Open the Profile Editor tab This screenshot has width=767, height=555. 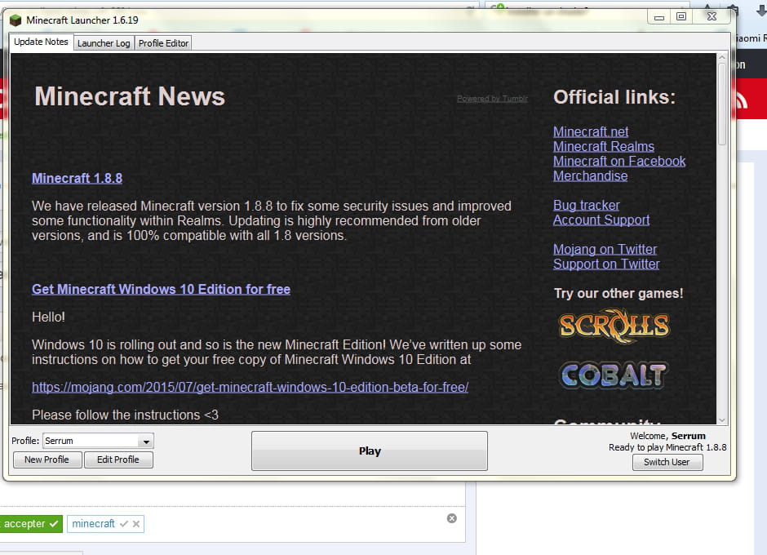(x=163, y=43)
